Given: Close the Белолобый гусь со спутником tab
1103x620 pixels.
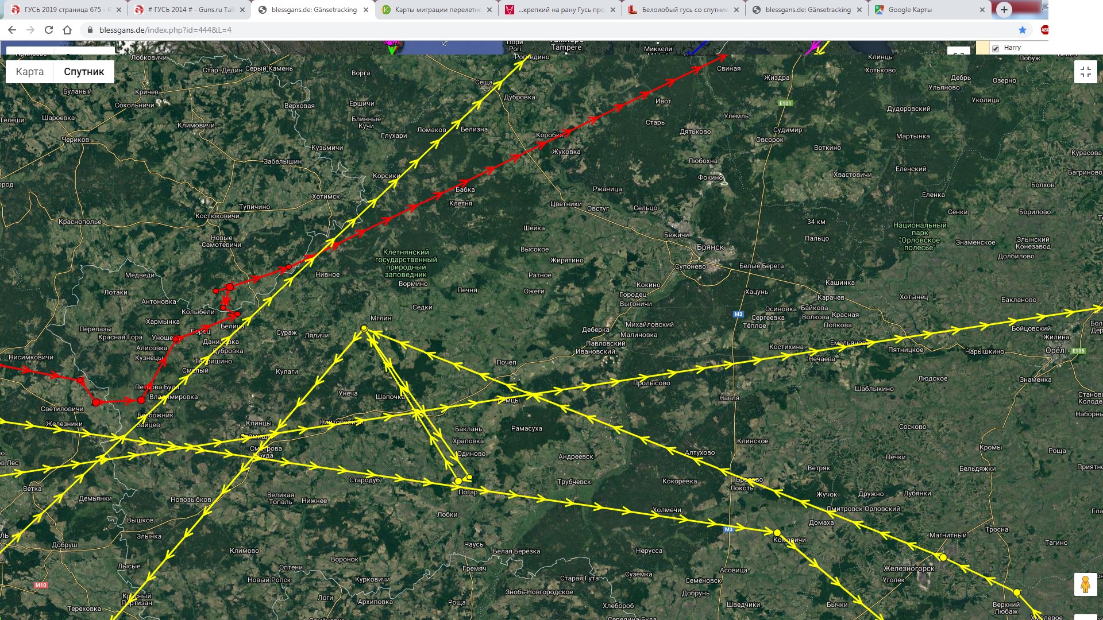Looking at the screenshot, I should (736, 10).
